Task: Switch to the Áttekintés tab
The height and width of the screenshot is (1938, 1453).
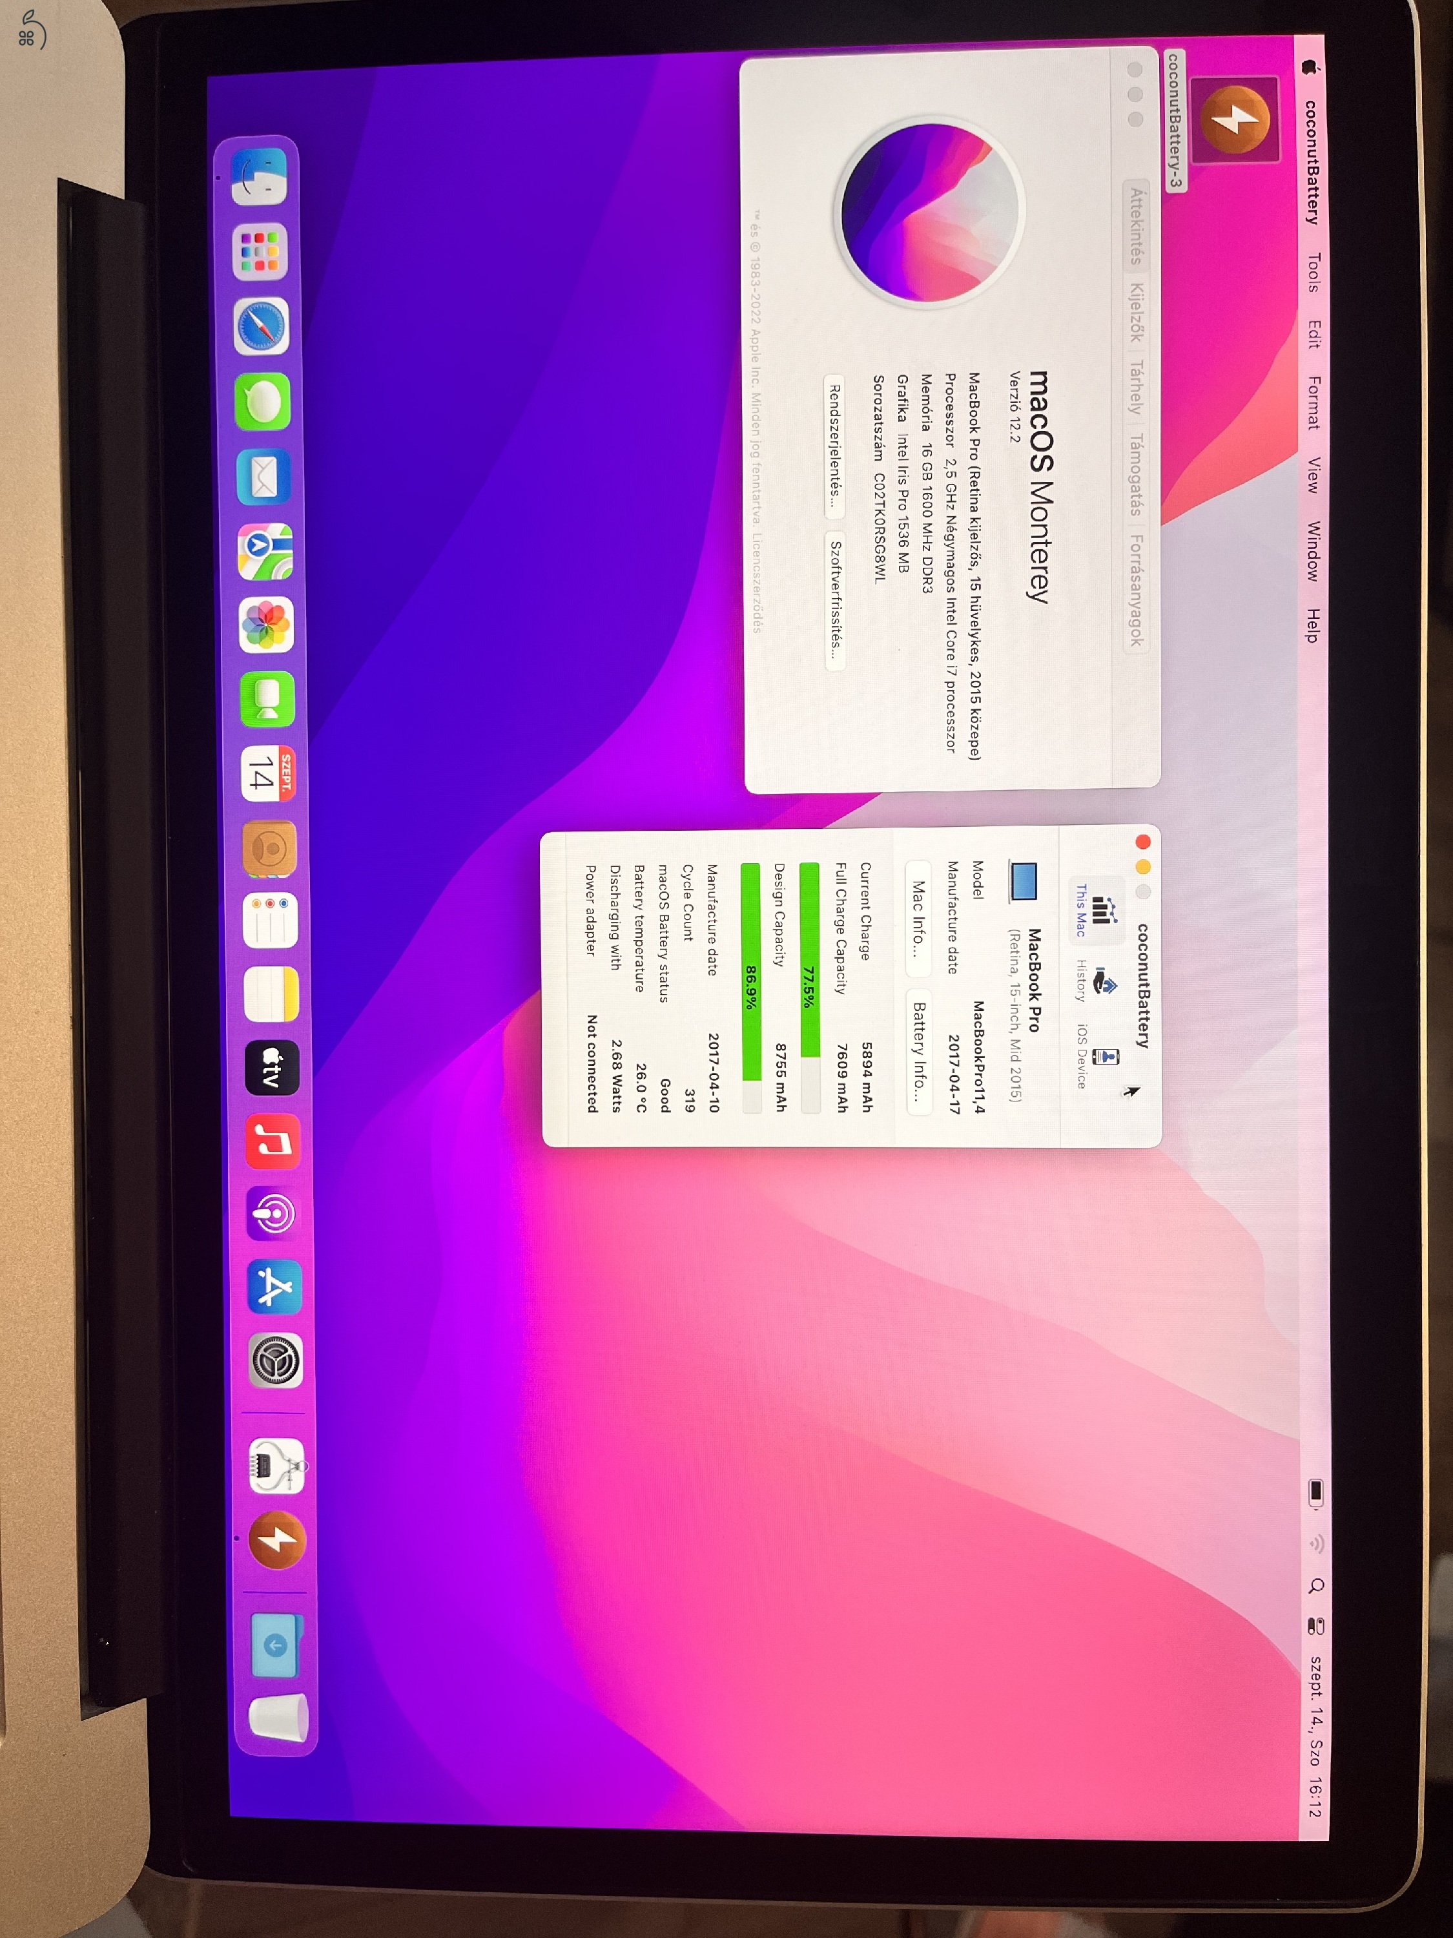Action: pyautogui.click(x=1136, y=225)
